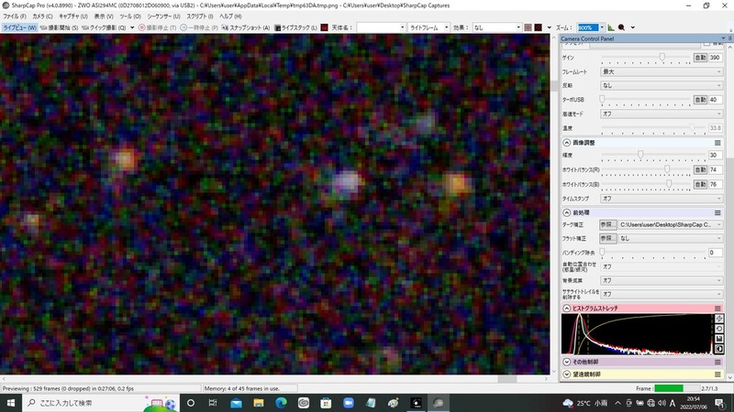Click the バンディング除去 slider handle

(603, 253)
